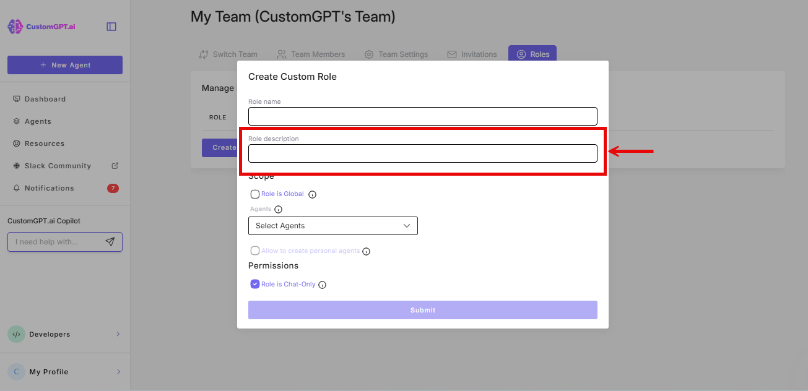
Task: Uncheck the Role is Chat-Only option
Action: [254, 283]
